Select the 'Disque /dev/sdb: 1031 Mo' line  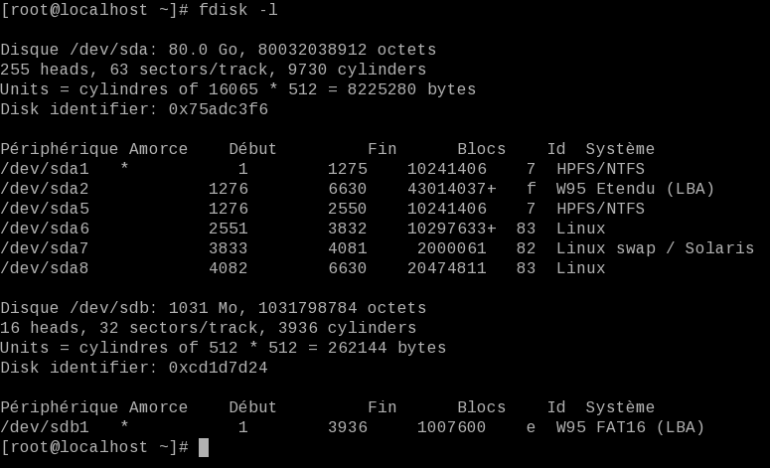point(214,308)
